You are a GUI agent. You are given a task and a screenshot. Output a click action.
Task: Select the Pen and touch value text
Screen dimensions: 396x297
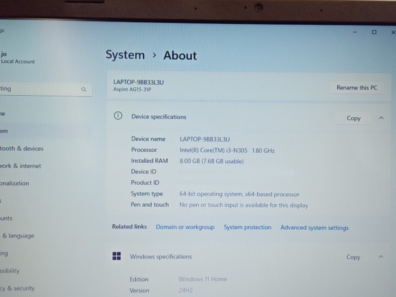pyautogui.click(x=244, y=205)
